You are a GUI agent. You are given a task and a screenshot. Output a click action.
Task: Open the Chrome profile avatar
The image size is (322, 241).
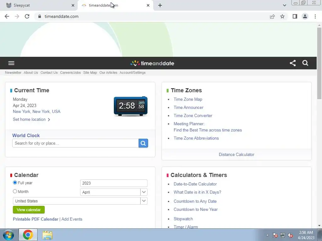305,16
